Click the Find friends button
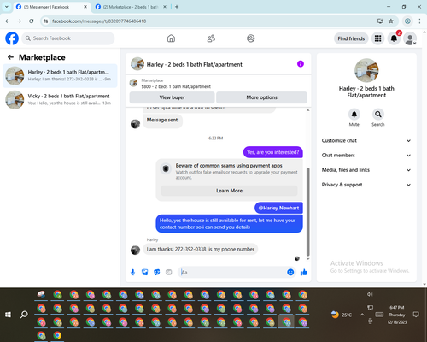Image resolution: width=427 pixels, height=342 pixels. click(351, 38)
